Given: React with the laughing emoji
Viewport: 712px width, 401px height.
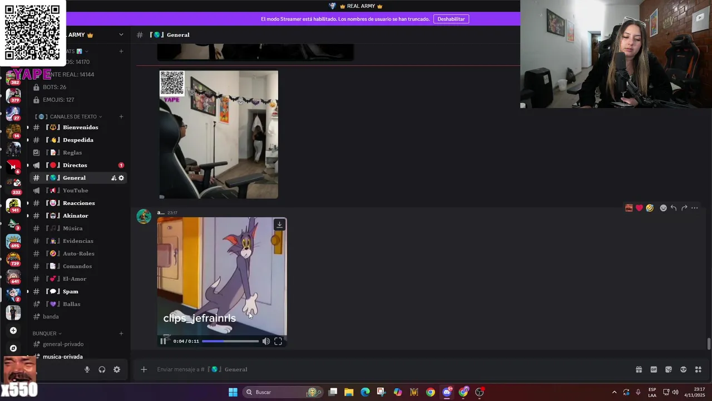Looking at the screenshot, I should point(650,208).
